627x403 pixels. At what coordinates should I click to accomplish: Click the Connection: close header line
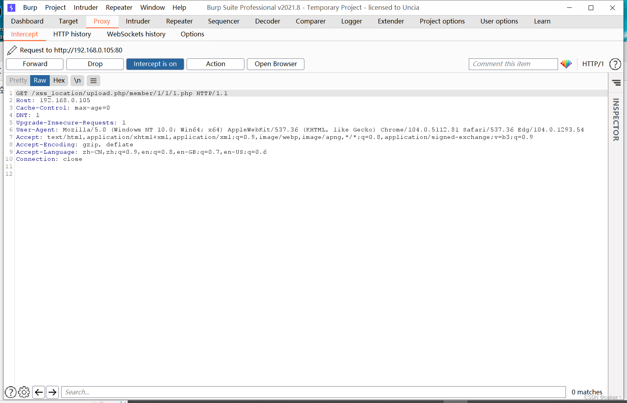pos(49,159)
